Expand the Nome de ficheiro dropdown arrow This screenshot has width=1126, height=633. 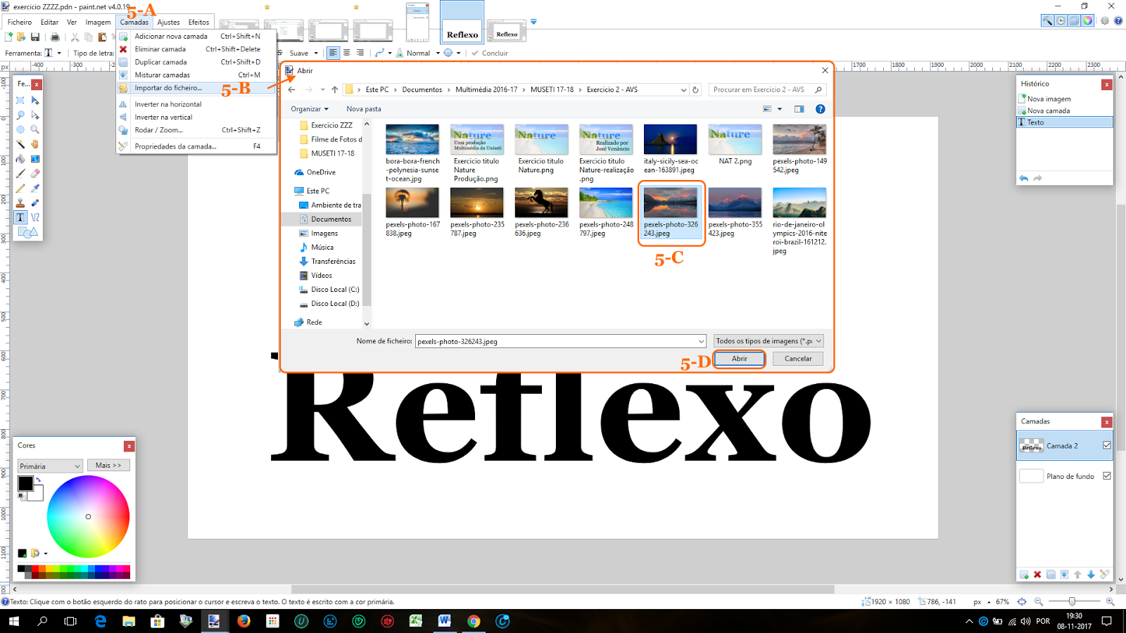(701, 341)
